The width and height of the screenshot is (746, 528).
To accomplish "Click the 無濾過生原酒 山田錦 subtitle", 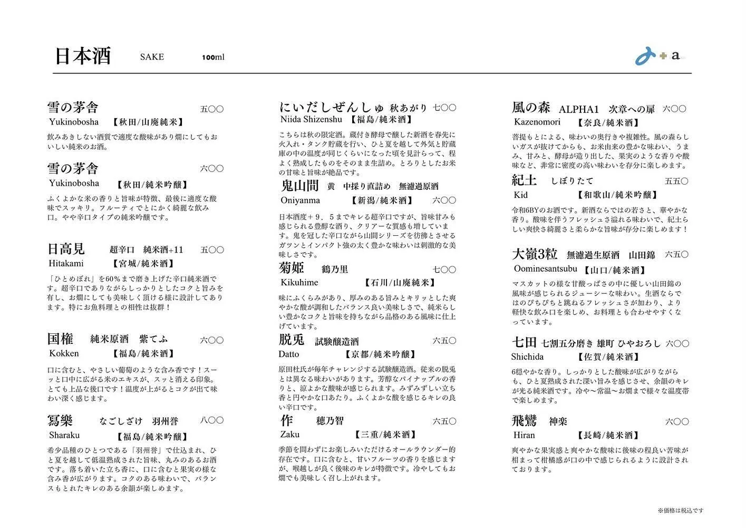I will (x=611, y=255).
